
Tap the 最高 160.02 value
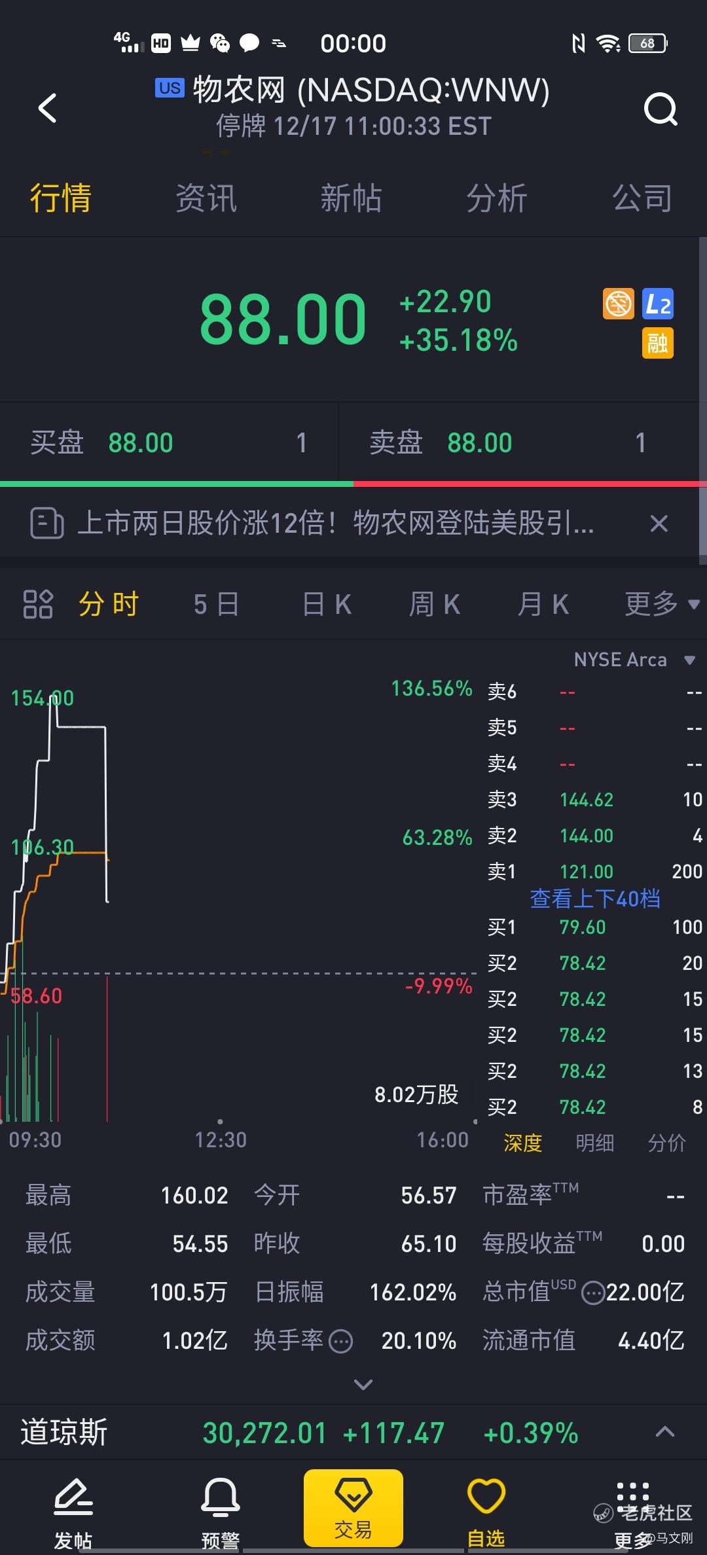pos(194,1196)
